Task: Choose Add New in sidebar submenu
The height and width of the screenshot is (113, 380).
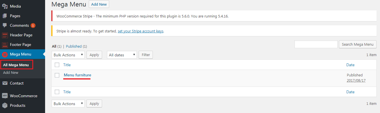Action: (11, 72)
